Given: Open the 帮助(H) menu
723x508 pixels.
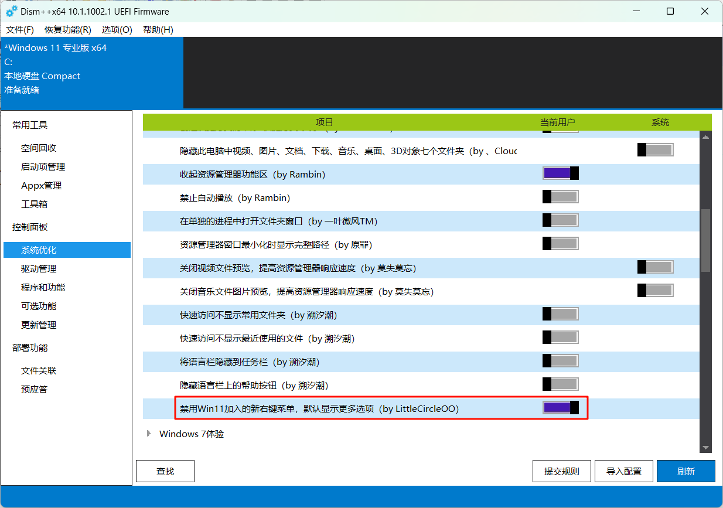Looking at the screenshot, I should (x=158, y=29).
